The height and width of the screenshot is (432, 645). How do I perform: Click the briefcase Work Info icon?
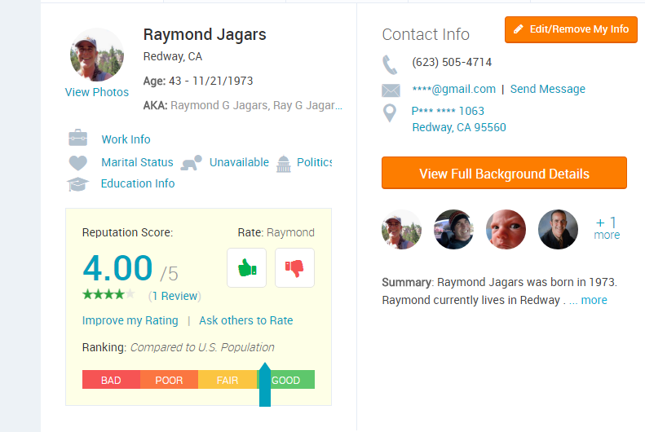[77, 139]
